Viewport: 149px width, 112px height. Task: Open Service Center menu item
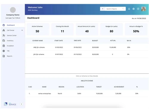pyautogui.click(x=13, y=36)
